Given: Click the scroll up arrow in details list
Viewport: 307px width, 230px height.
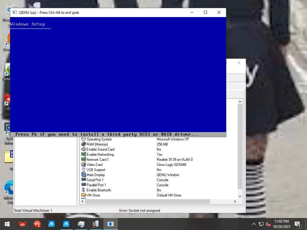Looking at the screenshot, I should point(240,102).
